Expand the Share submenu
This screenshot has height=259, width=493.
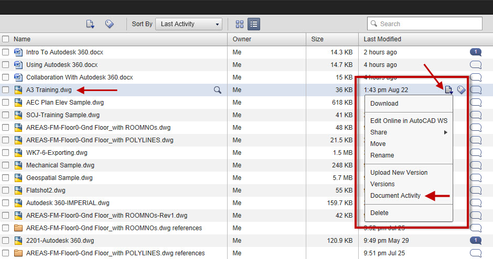(409, 132)
